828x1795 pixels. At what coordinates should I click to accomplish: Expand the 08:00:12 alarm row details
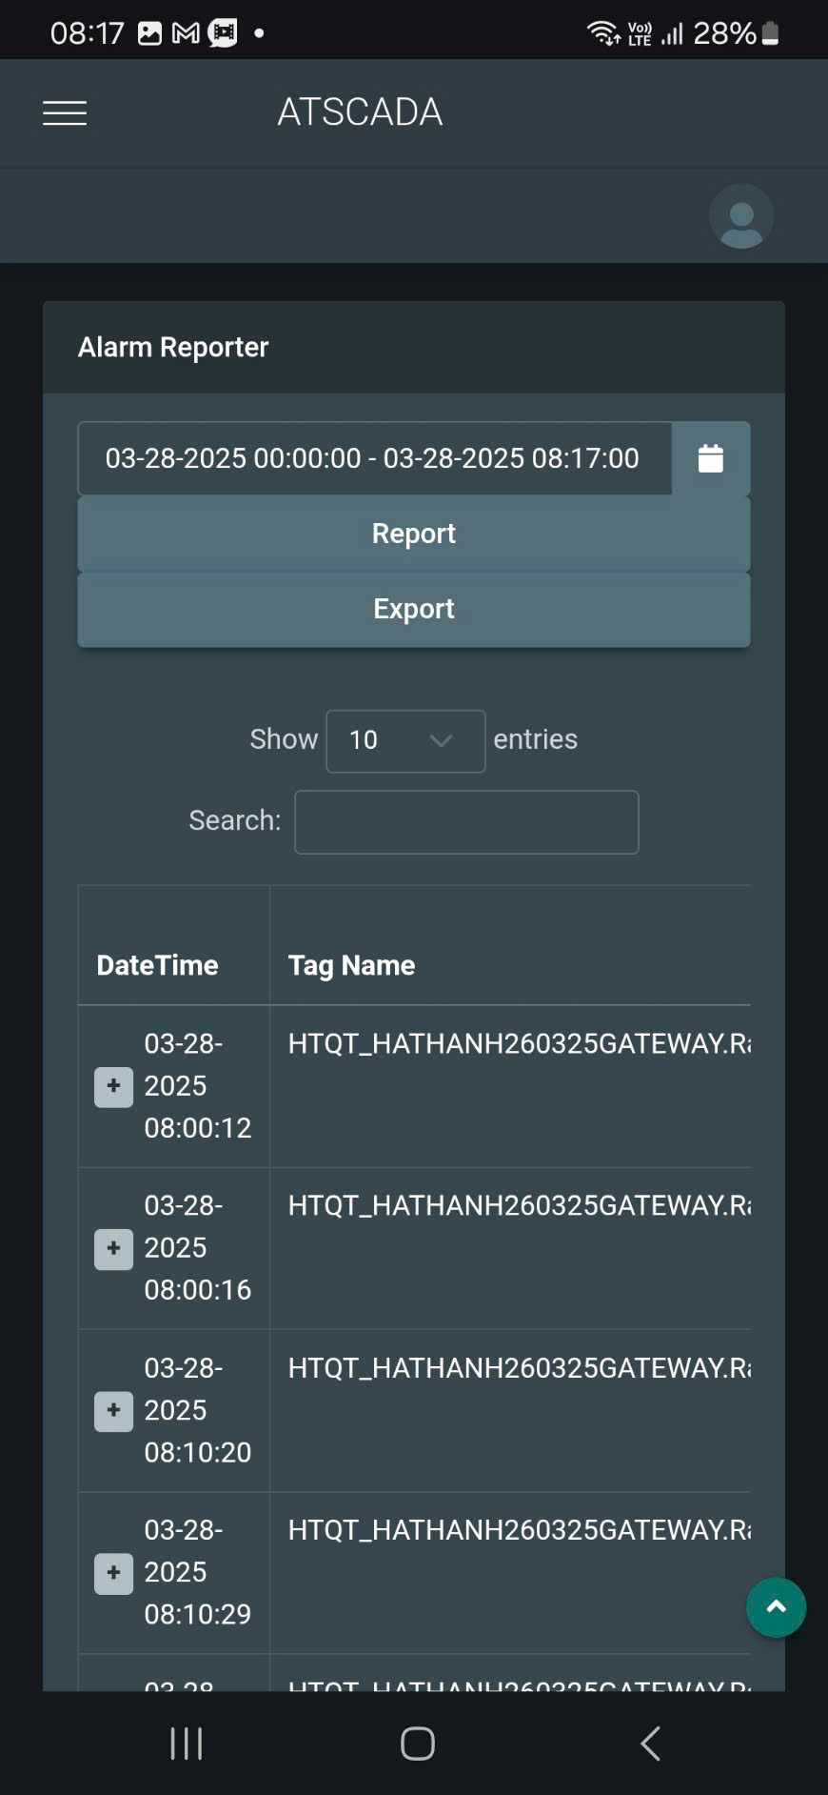pyautogui.click(x=113, y=1086)
